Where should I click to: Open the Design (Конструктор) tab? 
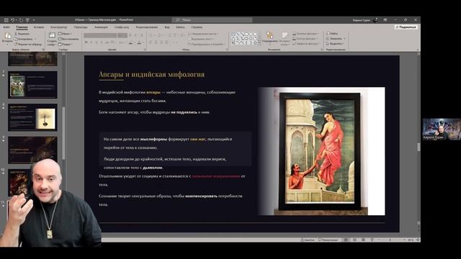[x=58, y=27]
